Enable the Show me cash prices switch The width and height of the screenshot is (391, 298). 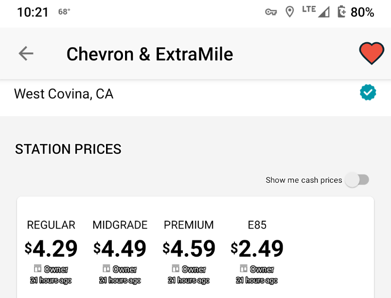pyautogui.click(x=357, y=180)
